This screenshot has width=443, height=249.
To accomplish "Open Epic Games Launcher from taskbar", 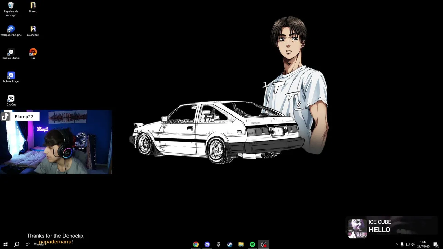I will coord(218,245).
